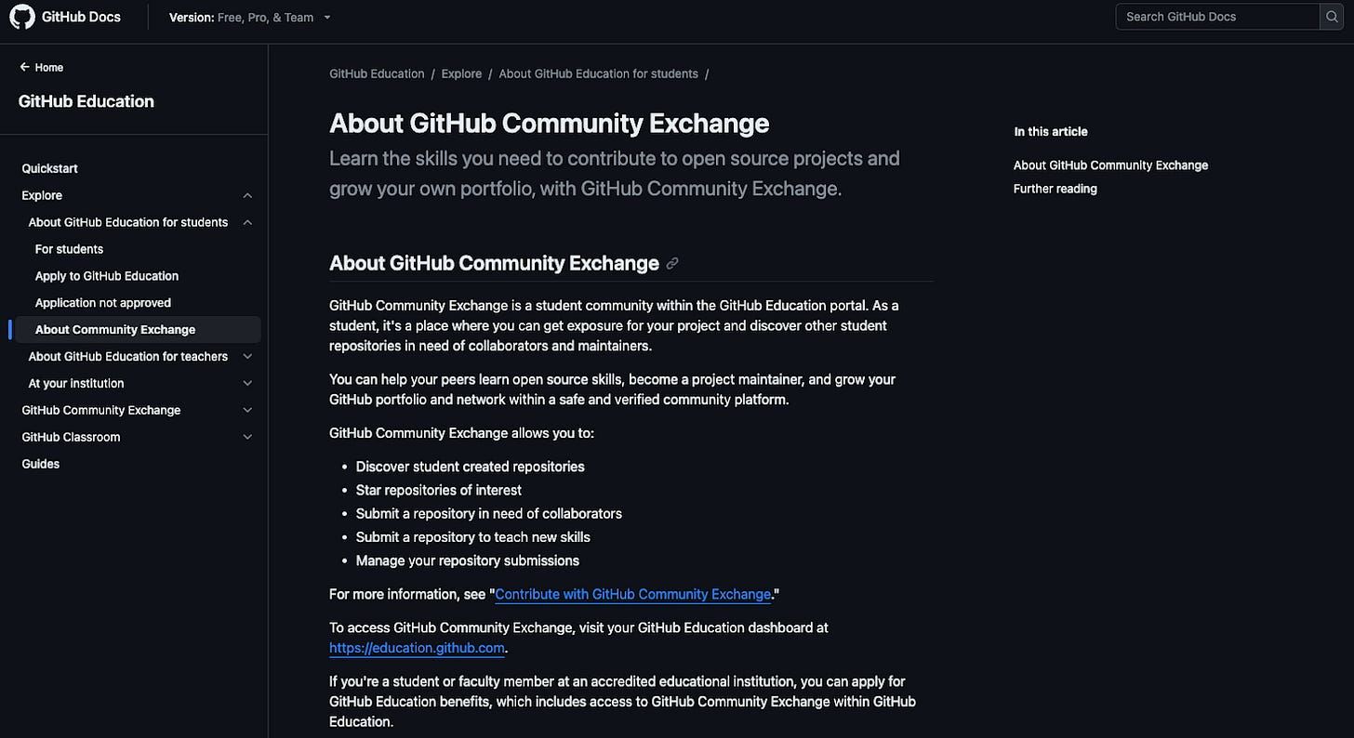Click GitHub Education breadcrumb
Image resolution: width=1354 pixels, height=738 pixels.
tap(377, 73)
